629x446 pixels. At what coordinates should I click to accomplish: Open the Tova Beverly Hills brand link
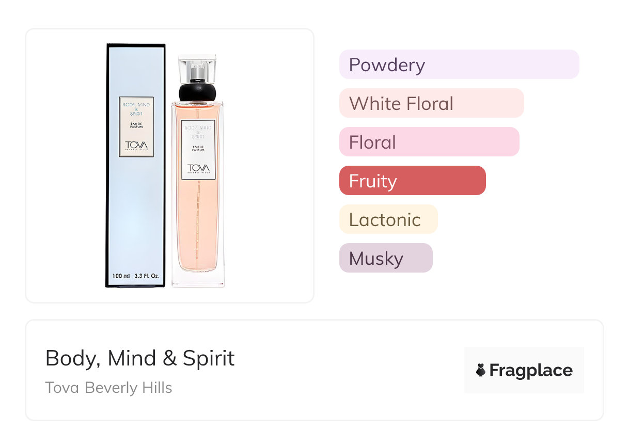tap(108, 388)
